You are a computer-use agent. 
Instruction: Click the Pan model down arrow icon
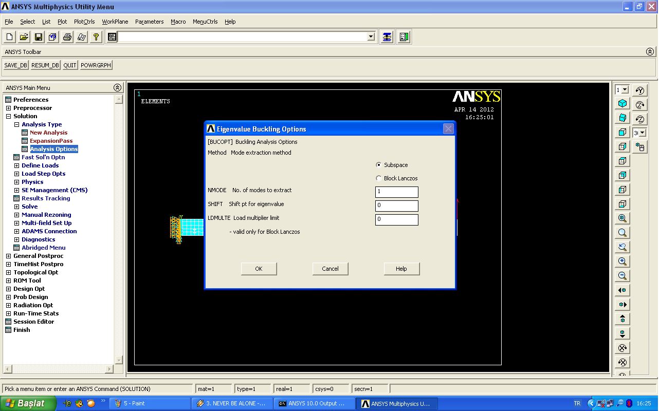click(623, 333)
